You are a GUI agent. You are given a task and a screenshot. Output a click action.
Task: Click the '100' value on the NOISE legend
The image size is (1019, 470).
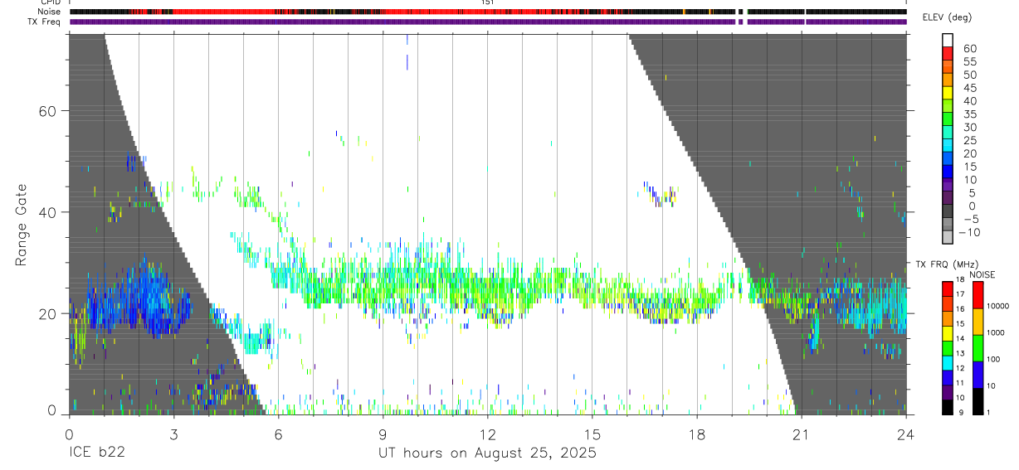click(994, 360)
